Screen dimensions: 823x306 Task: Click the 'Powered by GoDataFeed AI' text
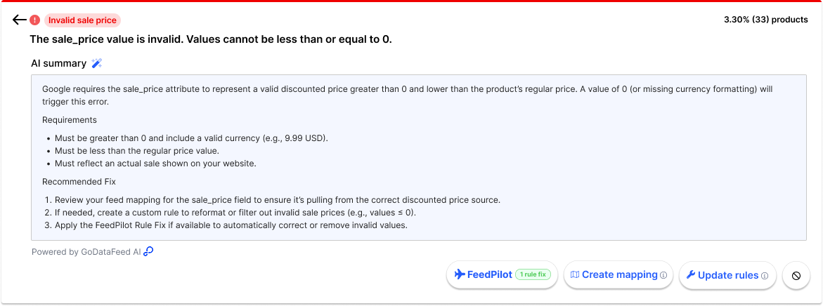click(86, 252)
